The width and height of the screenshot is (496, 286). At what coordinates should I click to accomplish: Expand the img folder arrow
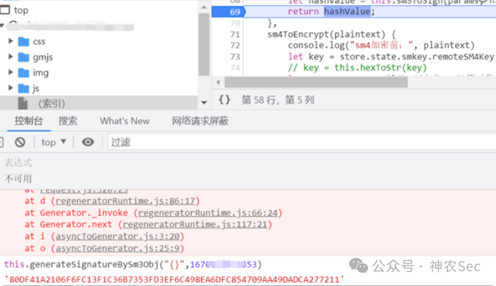11,73
